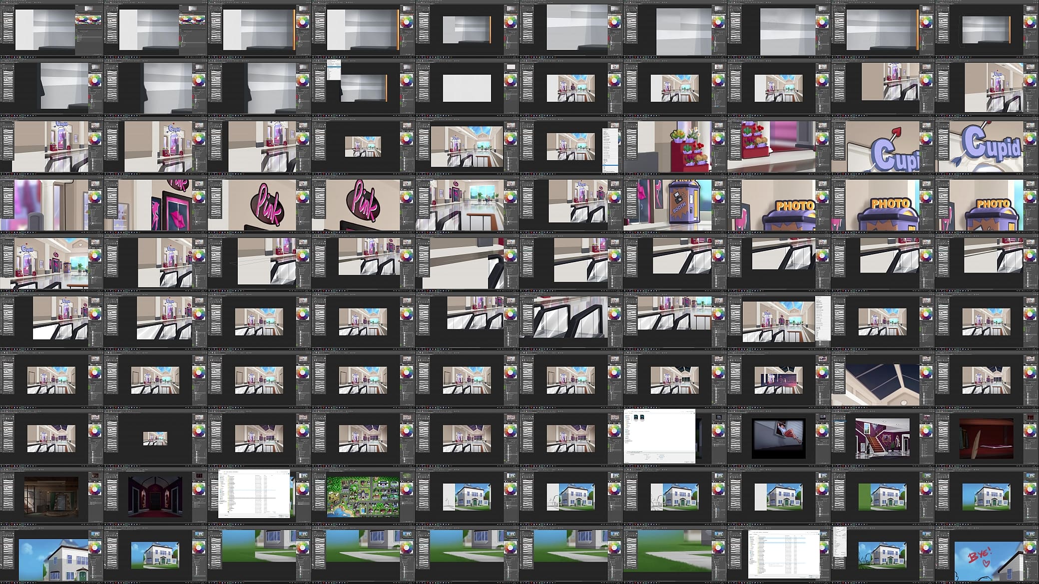The height and width of the screenshot is (584, 1039).
Task: Click the night skylight close-up canvas
Action: coord(875,380)
